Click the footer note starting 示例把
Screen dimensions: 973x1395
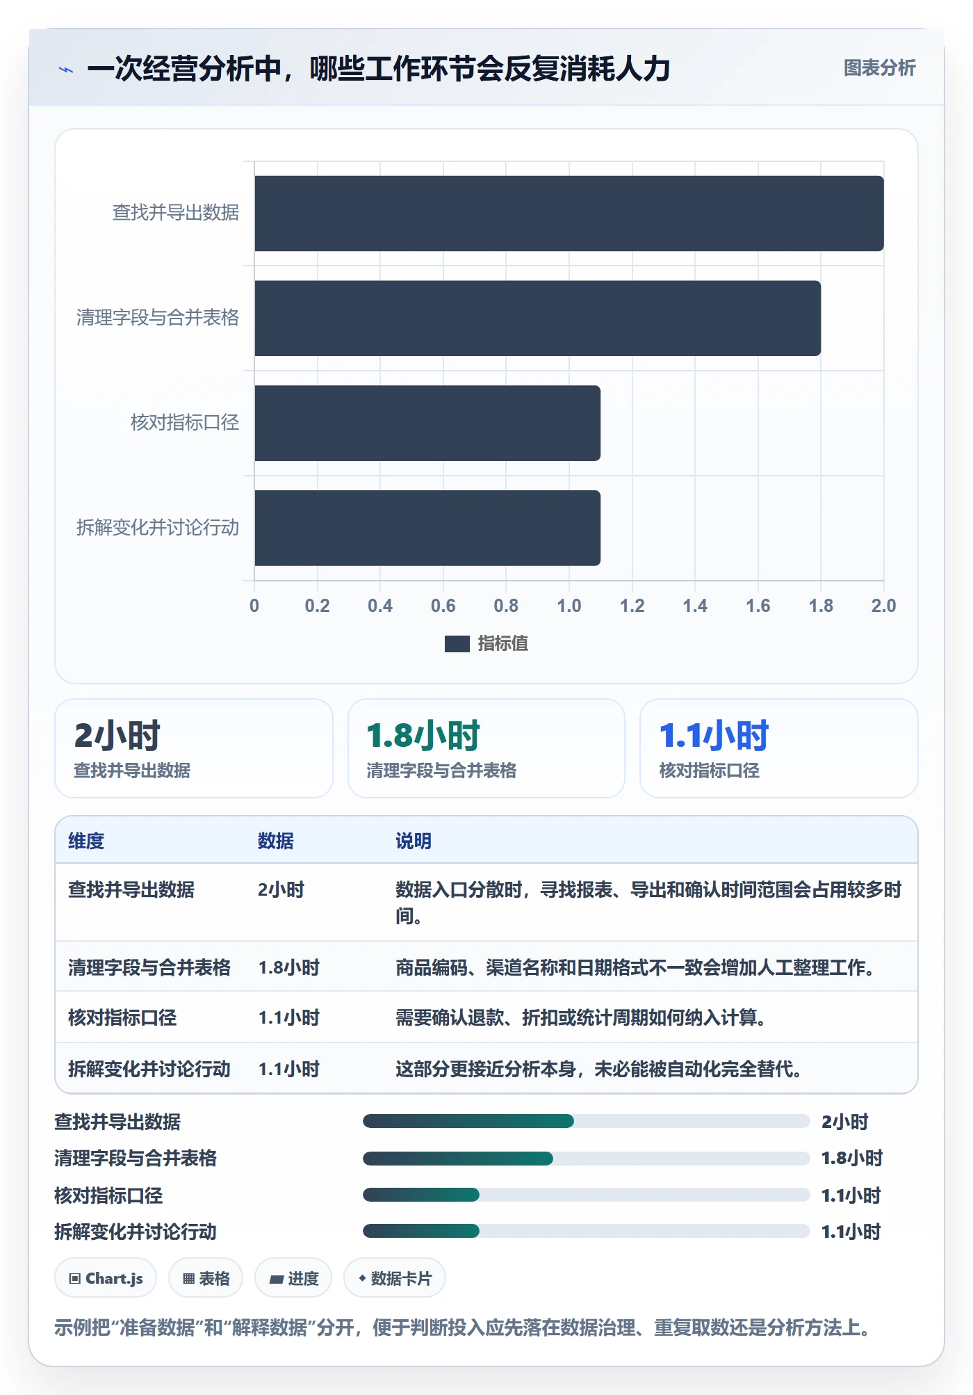(x=464, y=1328)
